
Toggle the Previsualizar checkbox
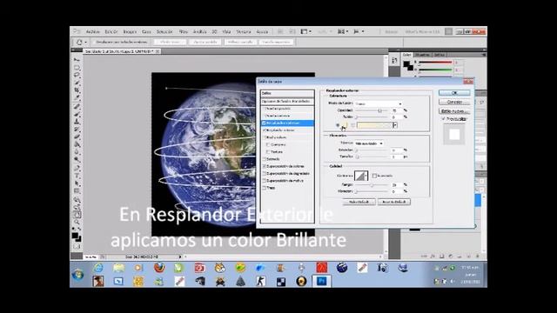tap(443, 119)
